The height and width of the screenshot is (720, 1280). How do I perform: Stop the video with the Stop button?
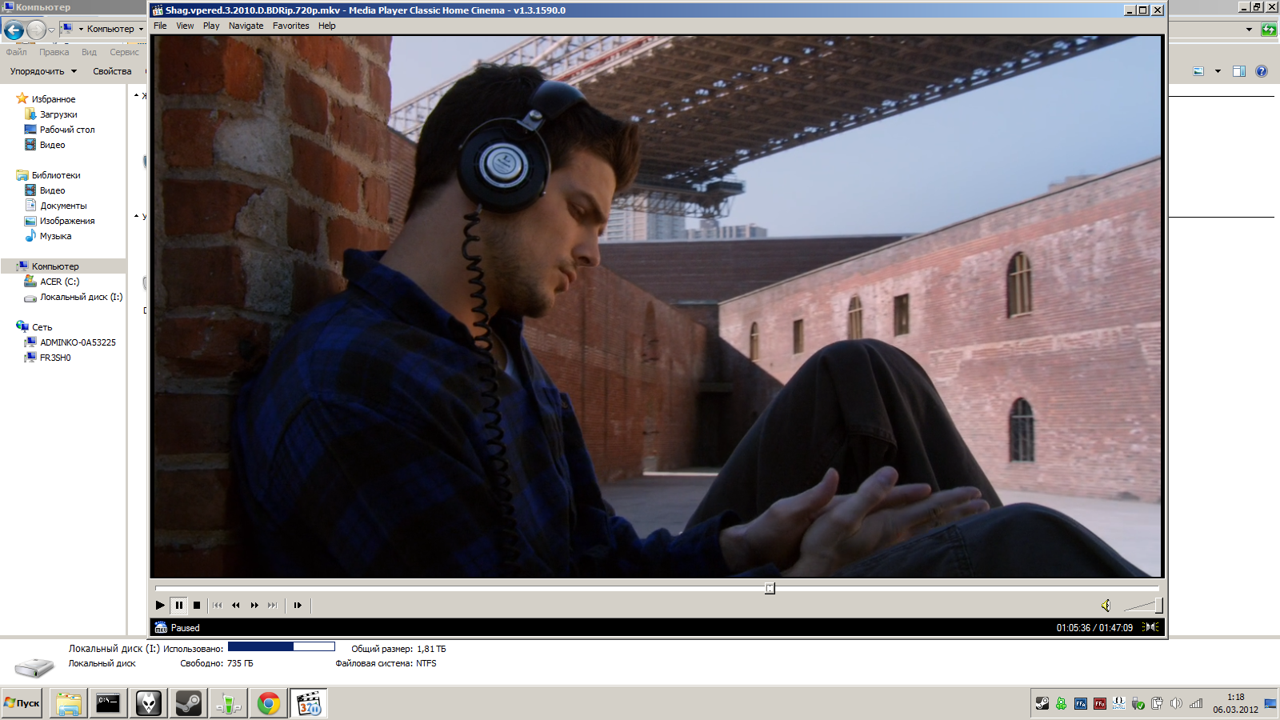pos(197,606)
